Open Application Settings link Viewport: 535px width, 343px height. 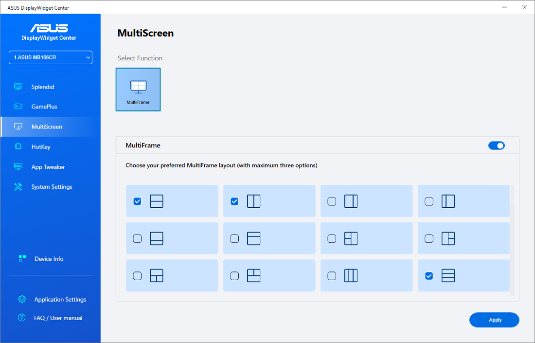tap(60, 299)
